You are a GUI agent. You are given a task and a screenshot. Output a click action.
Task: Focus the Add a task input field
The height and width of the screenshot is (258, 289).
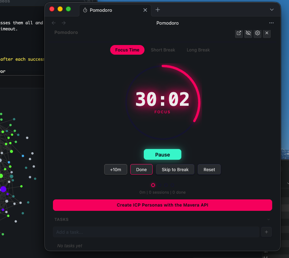pos(156,232)
